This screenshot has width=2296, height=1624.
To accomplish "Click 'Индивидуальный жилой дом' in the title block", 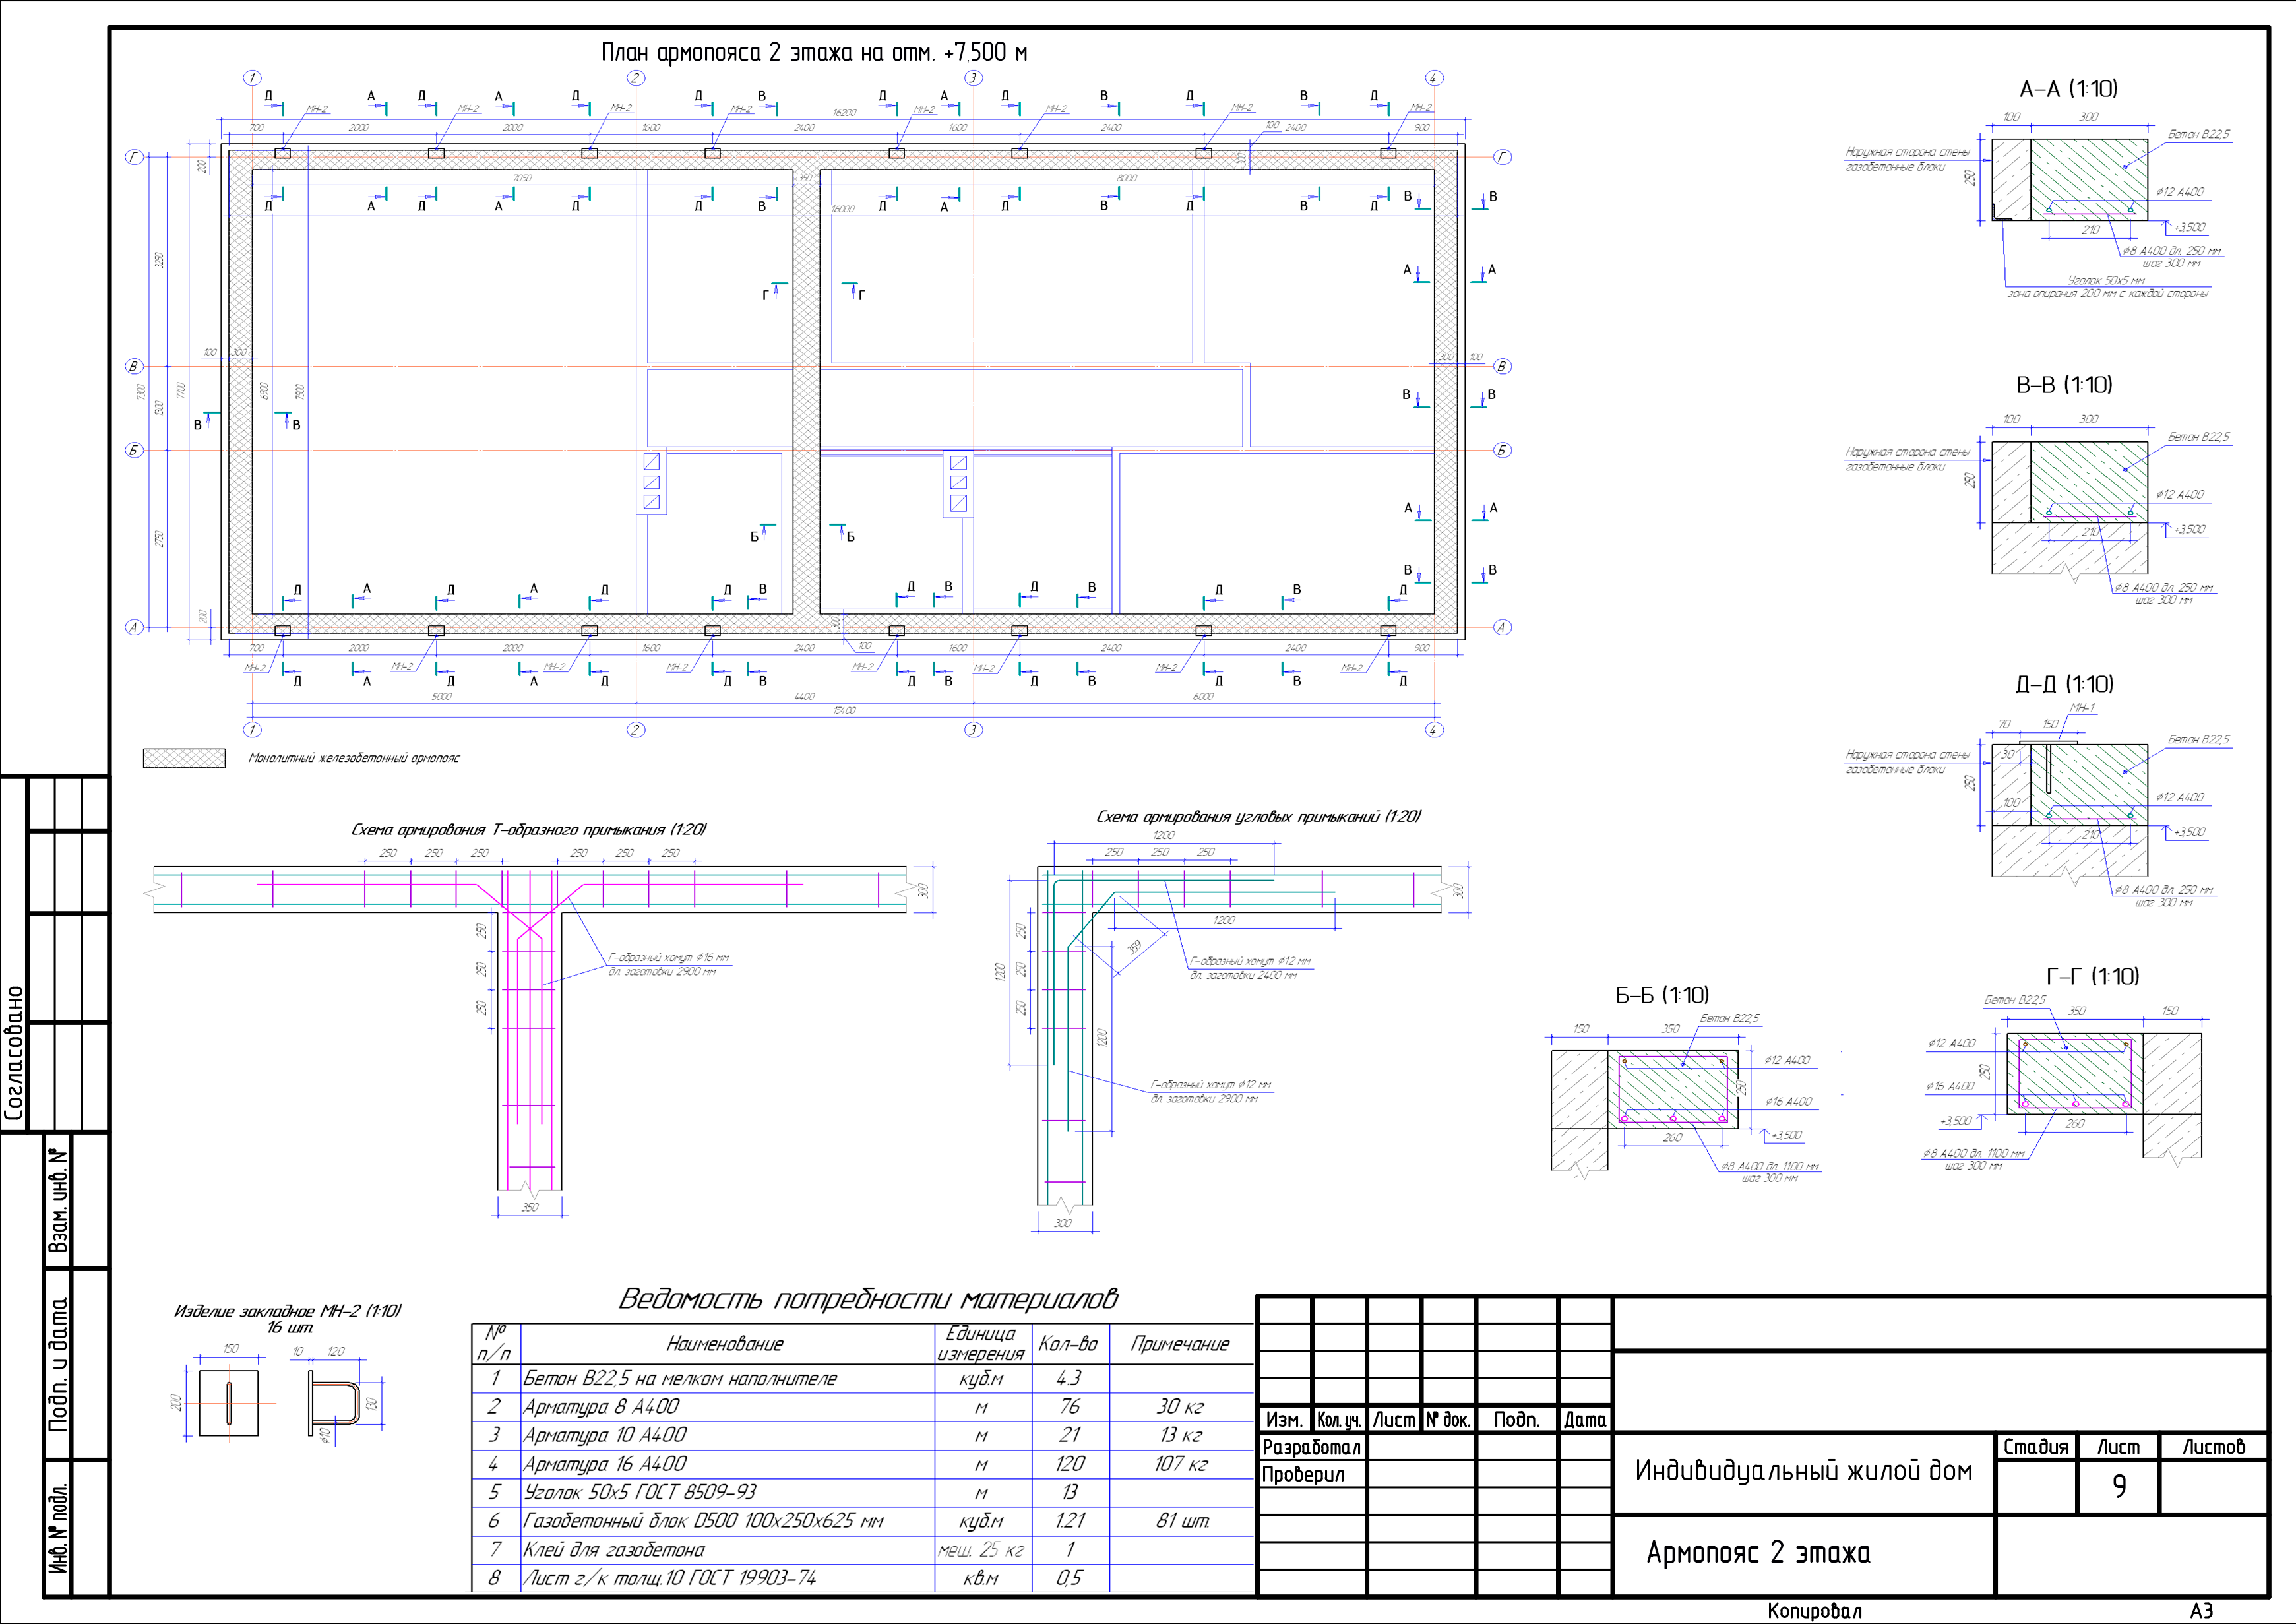I will pyautogui.click(x=1803, y=1471).
